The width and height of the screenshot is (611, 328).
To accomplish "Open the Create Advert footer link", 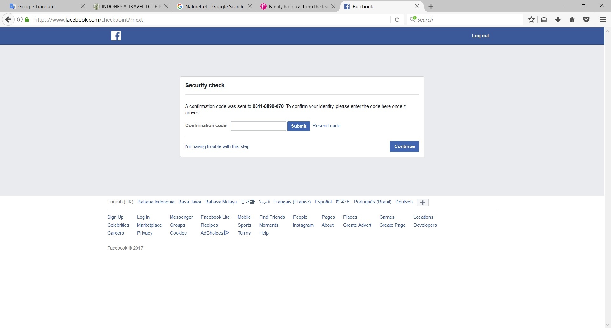I will pyautogui.click(x=357, y=225).
